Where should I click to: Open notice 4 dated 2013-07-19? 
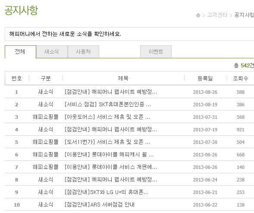[111, 129]
